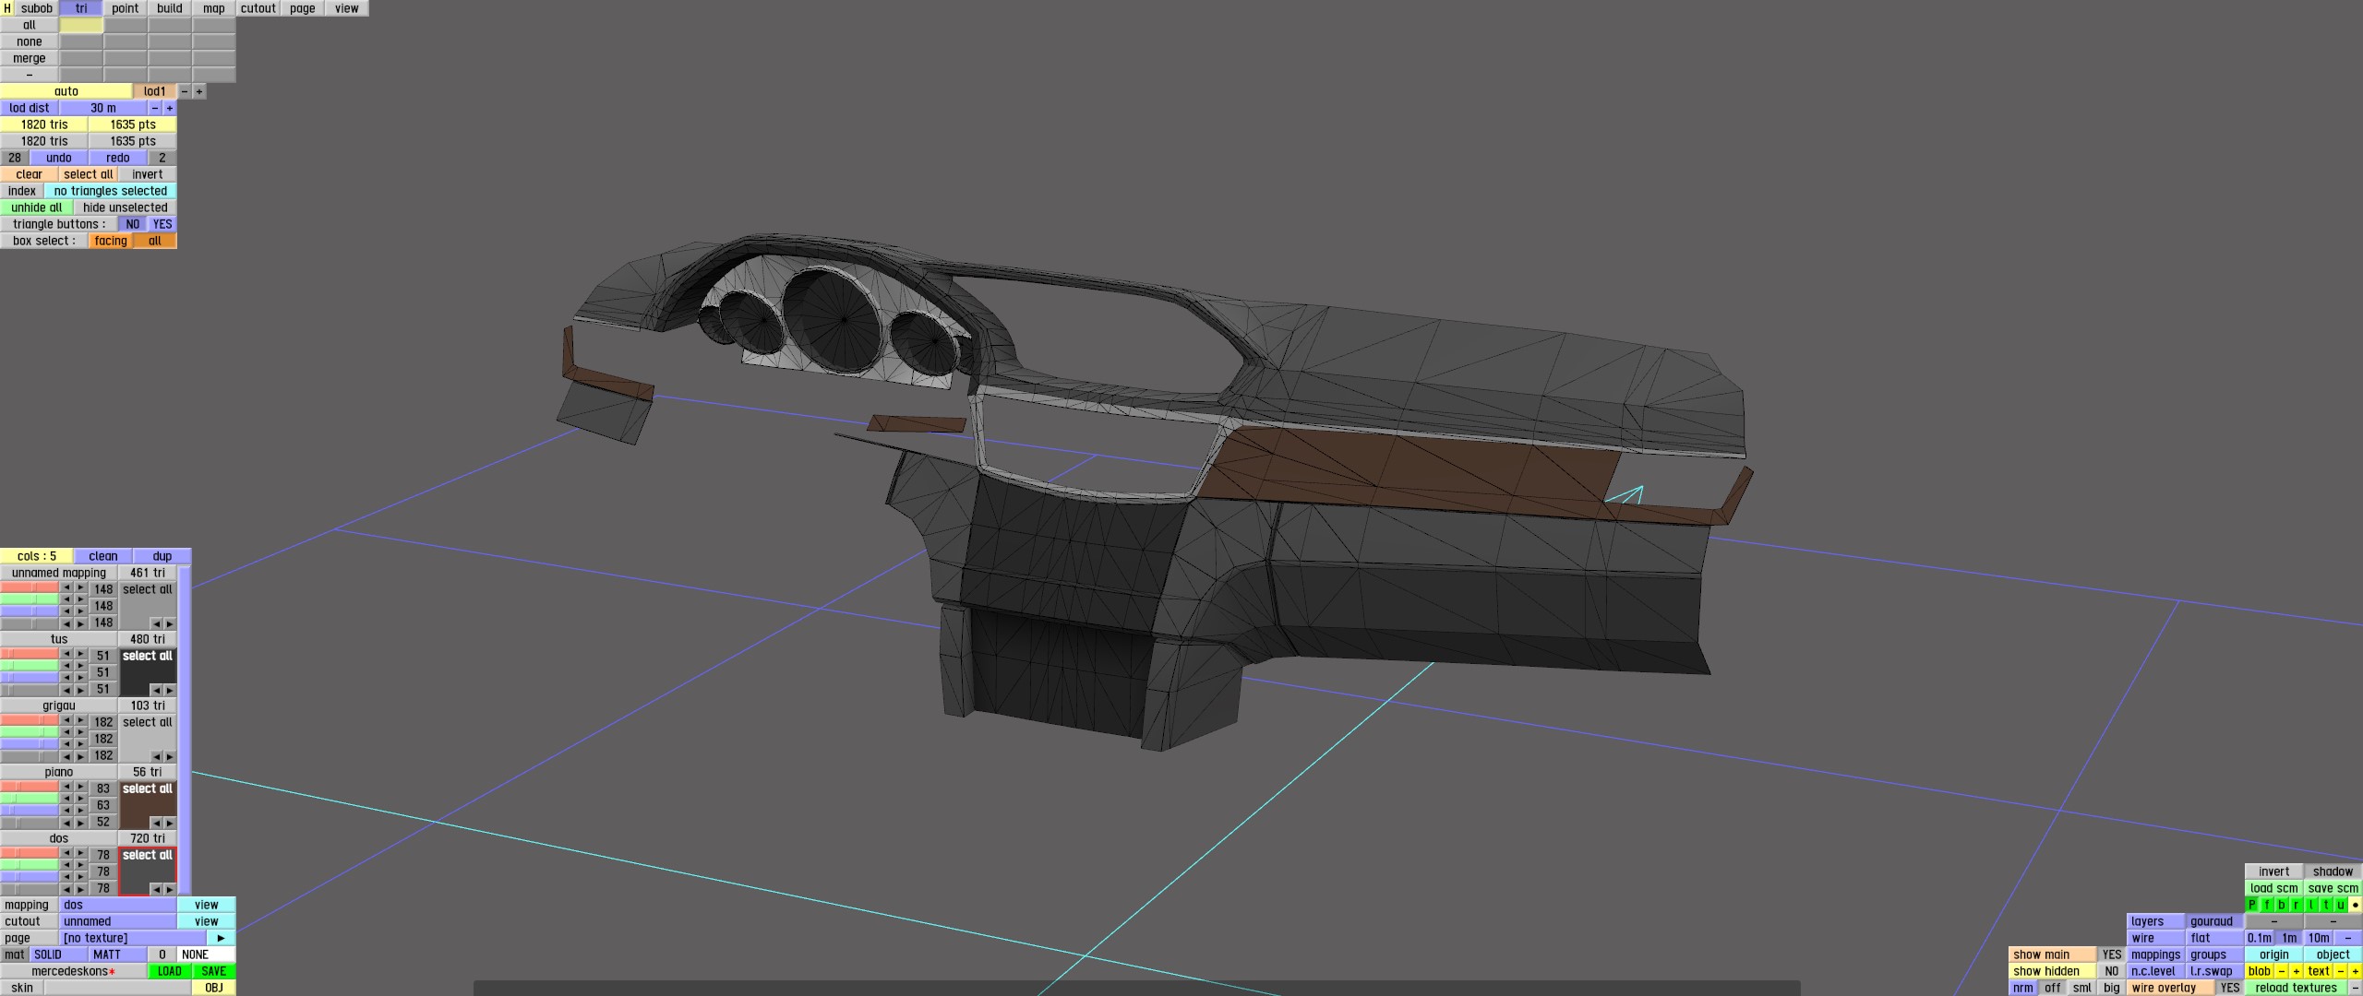Click the blob size plus button
Image resolution: width=2363 pixels, height=996 pixels.
click(2297, 971)
